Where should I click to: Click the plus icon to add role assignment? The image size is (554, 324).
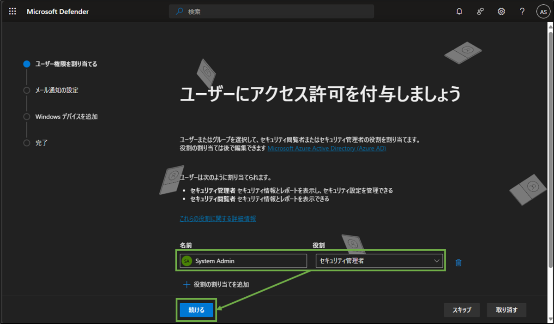(x=187, y=285)
